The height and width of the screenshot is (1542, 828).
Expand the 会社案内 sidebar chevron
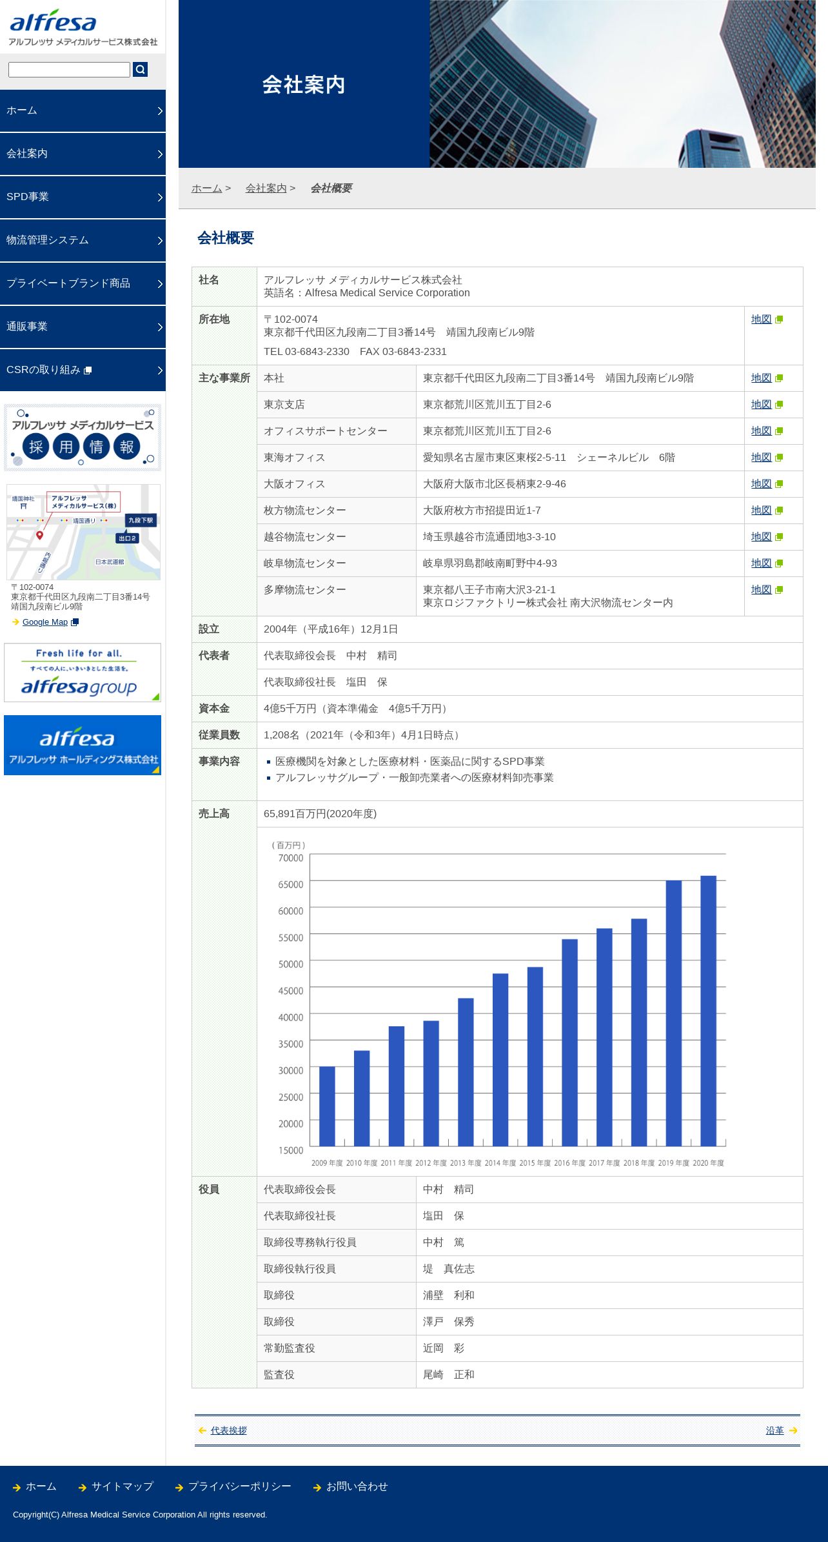click(160, 154)
